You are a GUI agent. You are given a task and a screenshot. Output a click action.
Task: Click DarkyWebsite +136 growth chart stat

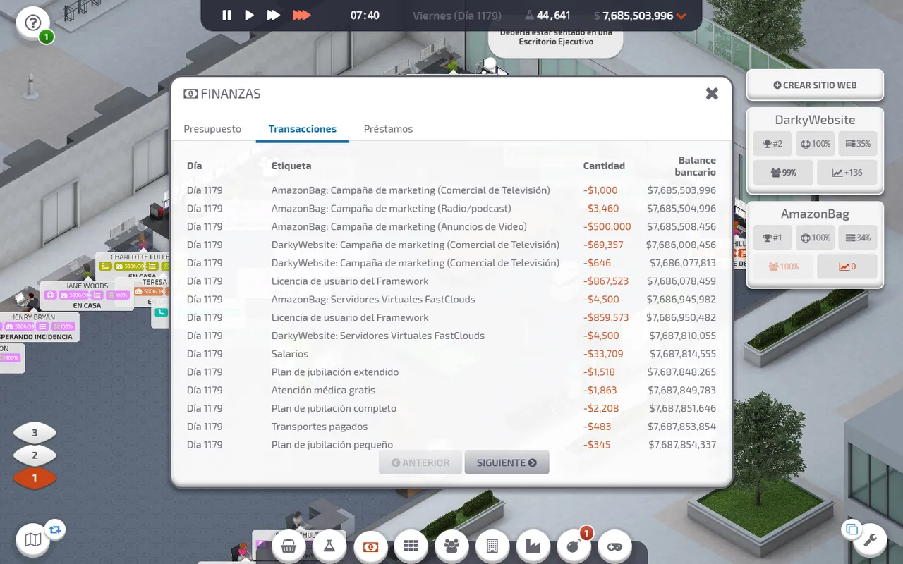(x=847, y=173)
